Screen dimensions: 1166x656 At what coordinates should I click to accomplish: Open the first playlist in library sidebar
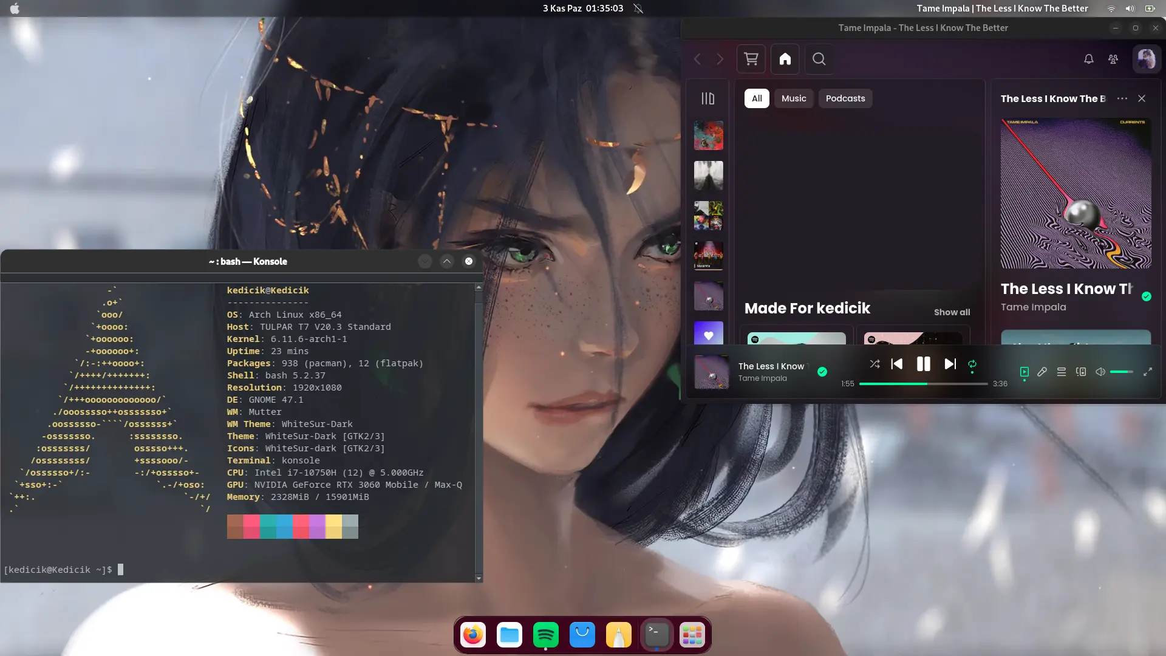(x=709, y=135)
